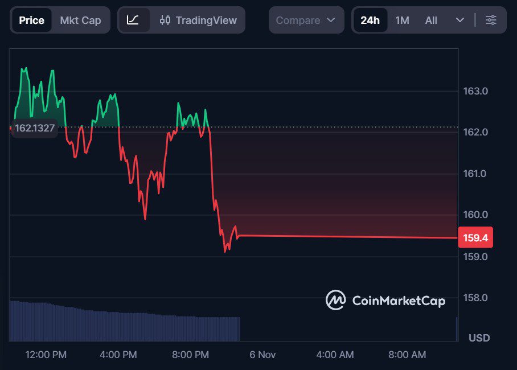517x370 pixels.
Task: Click the red 159.4 current price tag
Action: point(475,238)
